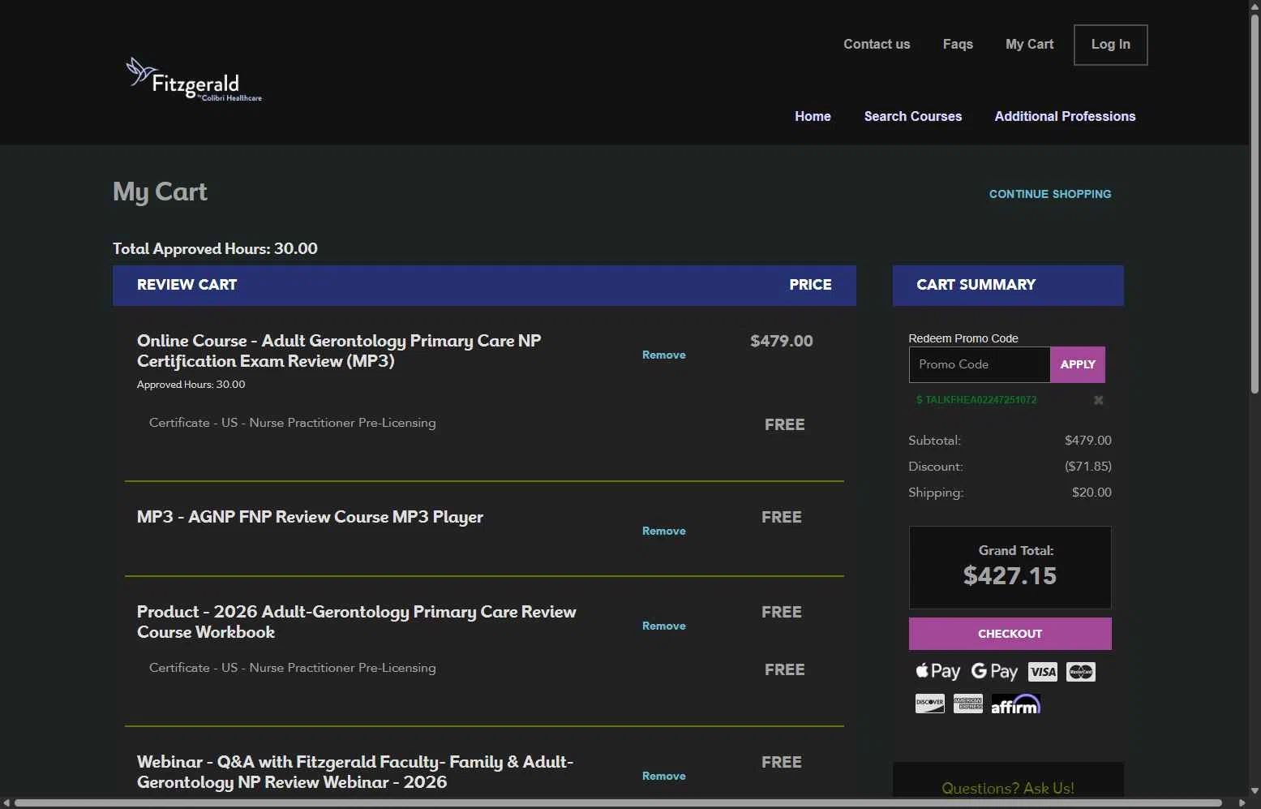Click the My Cart page heading
Screen dimensions: 1261x809
click(160, 191)
